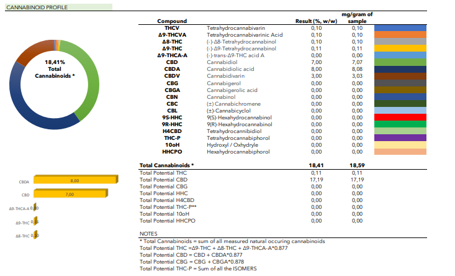Select the Result (%, w/w) column header
This screenshot has width=455, height=276.
316,21
